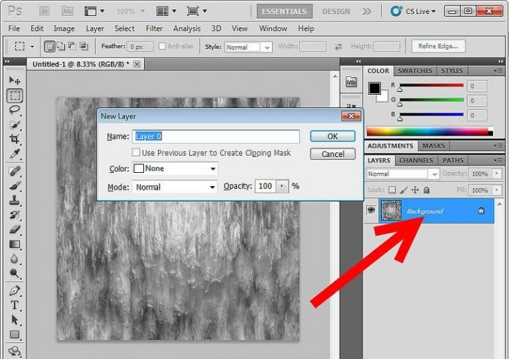Check Use Previous Layer to Create Clipping Mask

pos(136,153)
